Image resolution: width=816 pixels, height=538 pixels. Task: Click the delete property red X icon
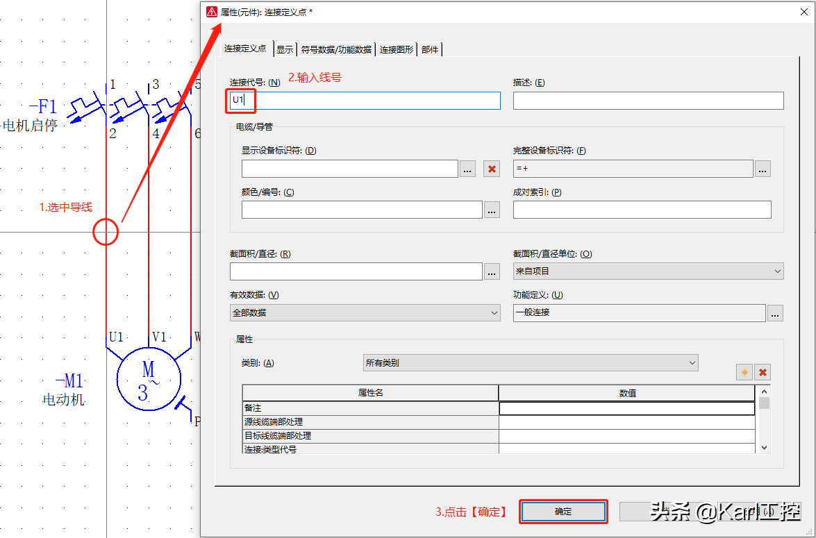pos(763,372)
